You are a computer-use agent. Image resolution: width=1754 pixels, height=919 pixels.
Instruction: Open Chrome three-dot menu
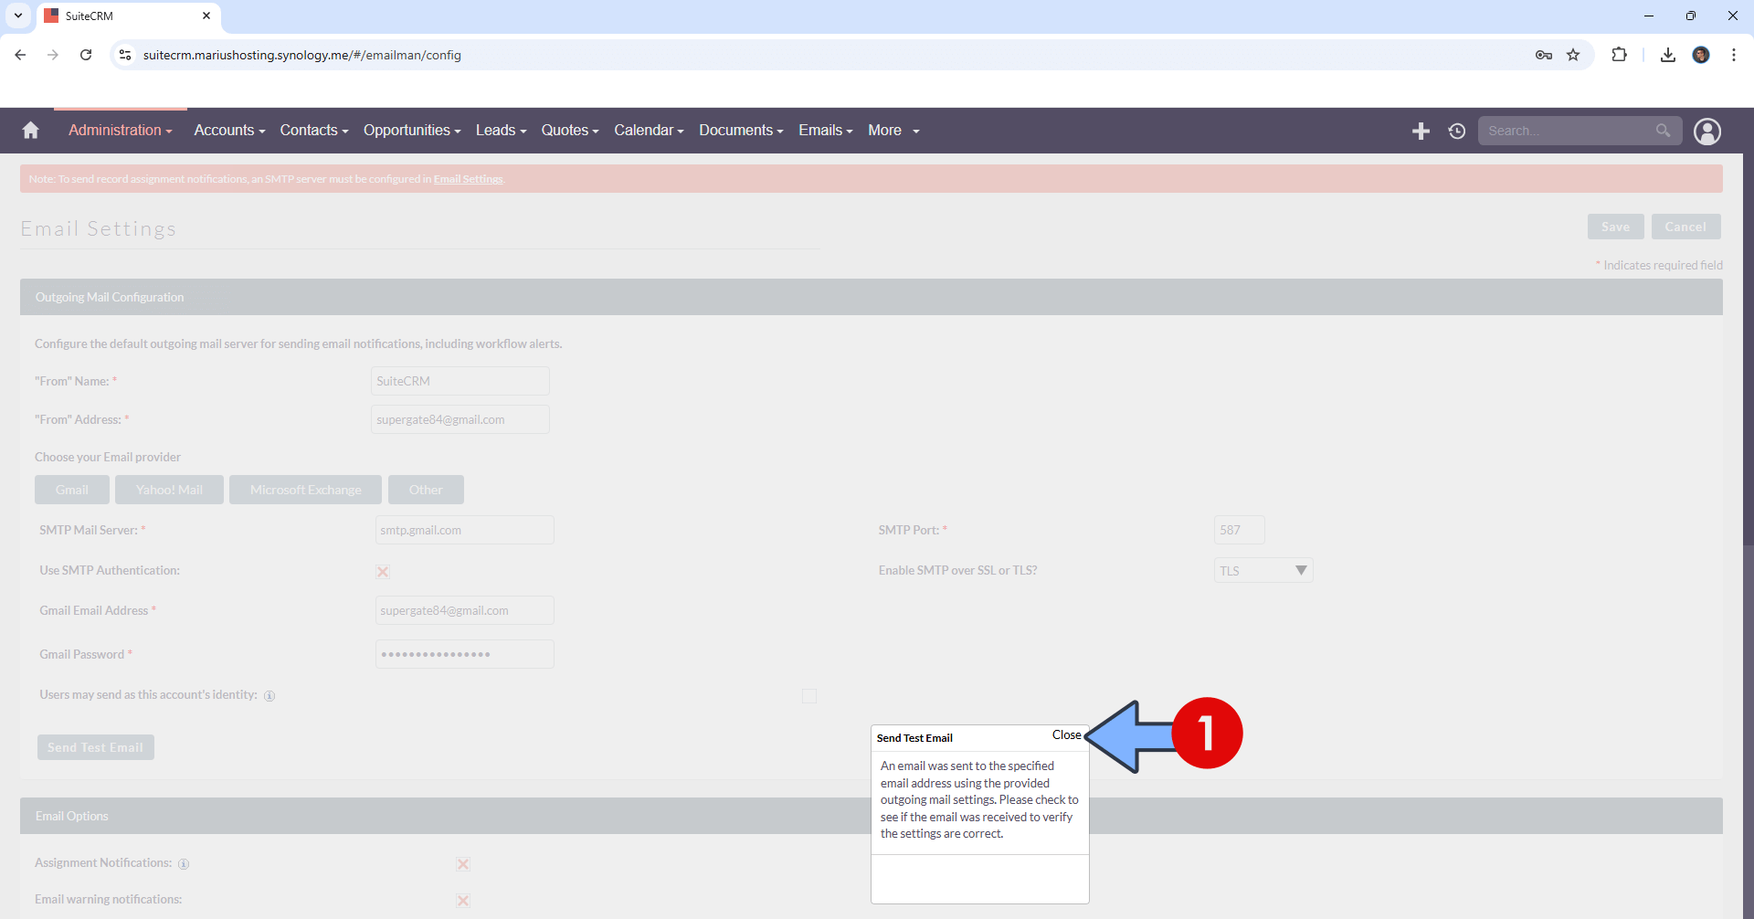[x=1734, y=55]
